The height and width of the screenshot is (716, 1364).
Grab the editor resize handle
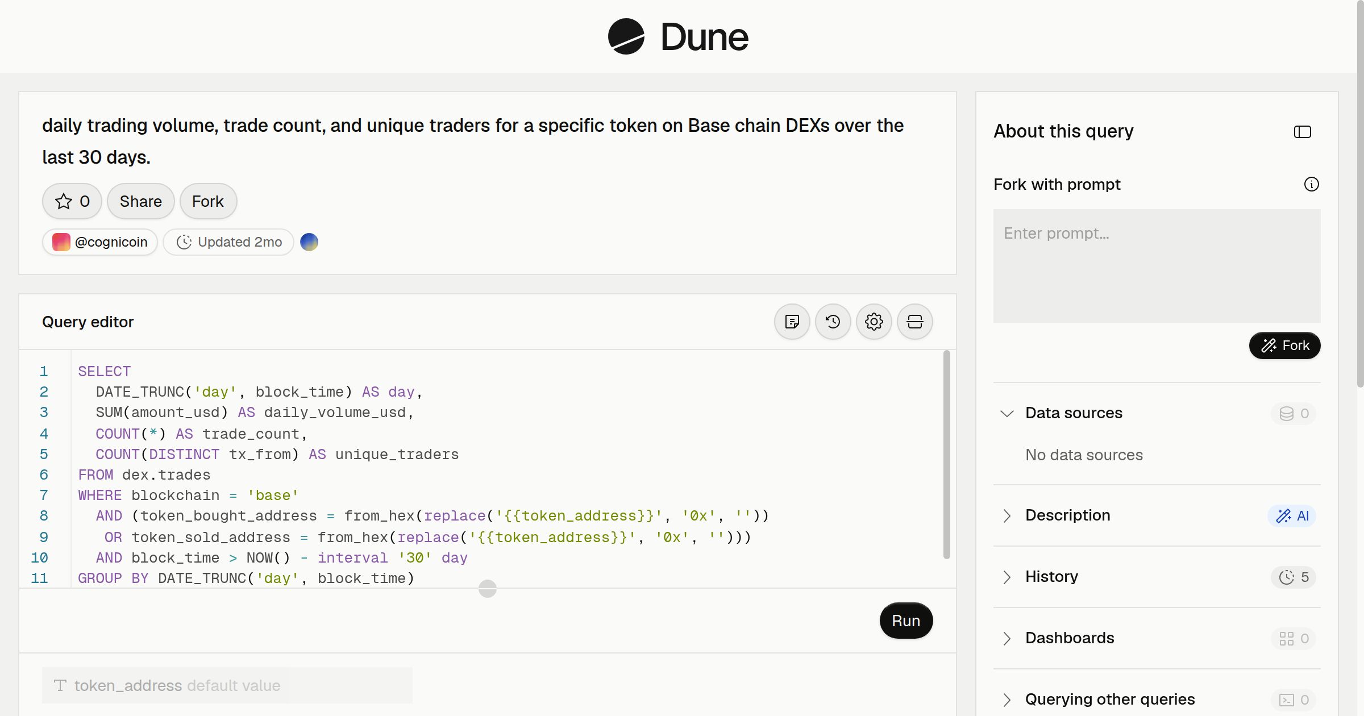tap(487, 589)
